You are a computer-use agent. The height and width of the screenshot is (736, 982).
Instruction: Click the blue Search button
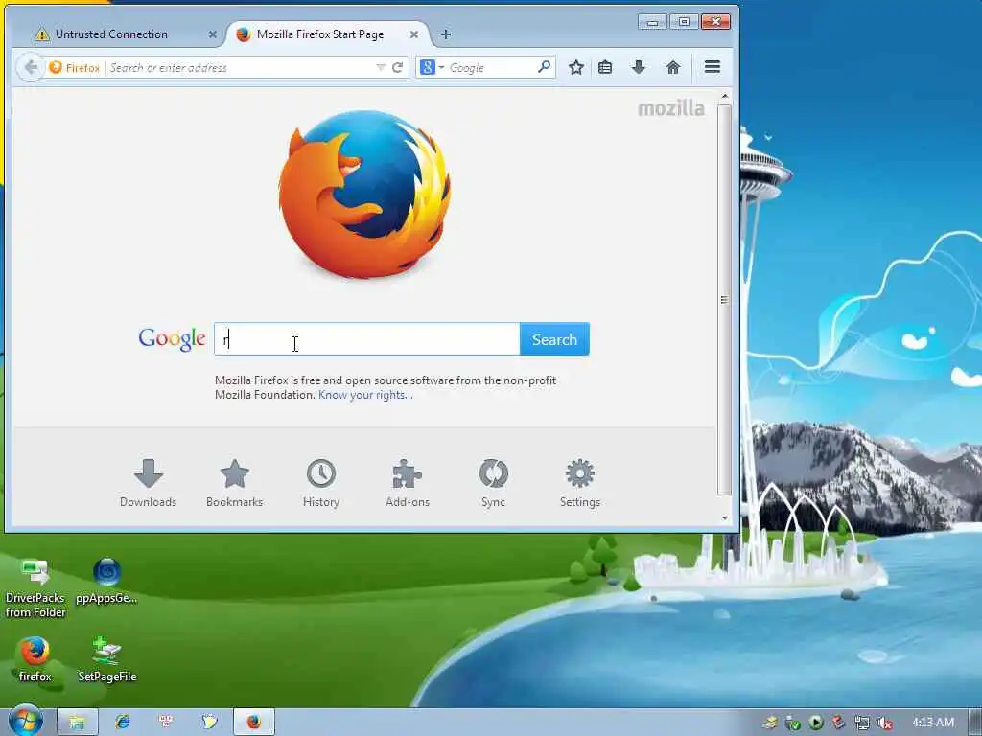tap(554, 339)
